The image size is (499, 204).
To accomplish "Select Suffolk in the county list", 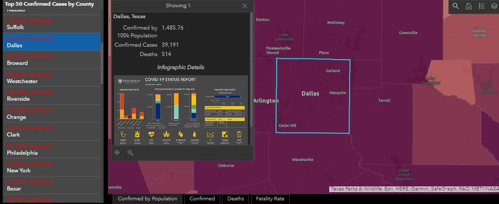I will (52, 24).
